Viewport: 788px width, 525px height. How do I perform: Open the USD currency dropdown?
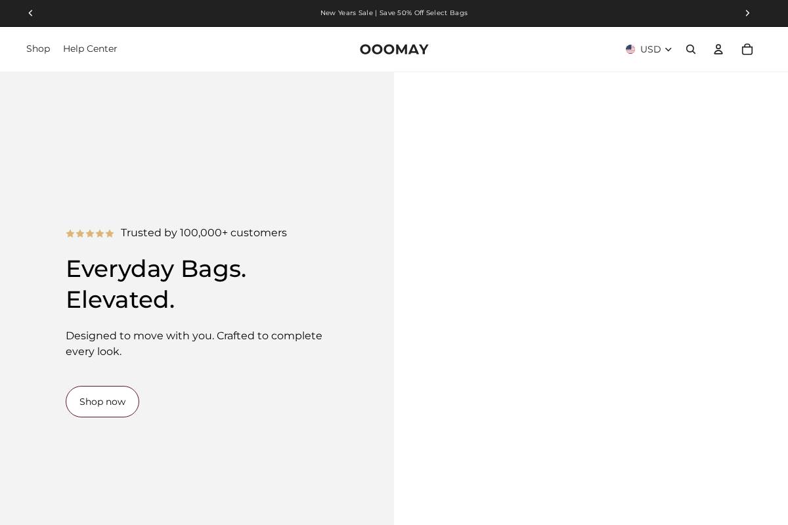coord(649,49)
